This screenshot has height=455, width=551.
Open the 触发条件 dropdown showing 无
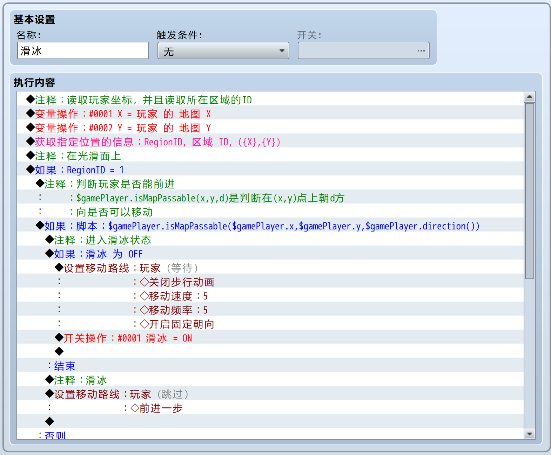tap(223, 51)
